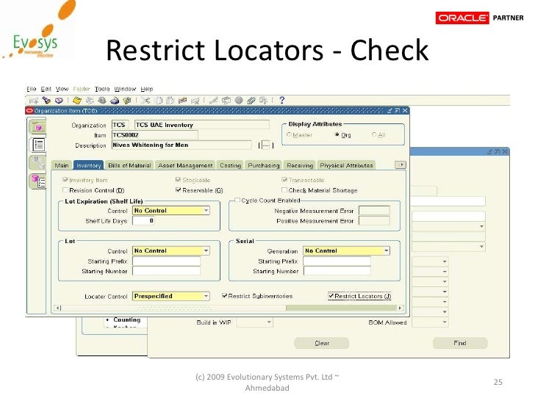535x401 pixels.
Task: Click the Folder Tools toolbar icon
Action: click(263, 100)
